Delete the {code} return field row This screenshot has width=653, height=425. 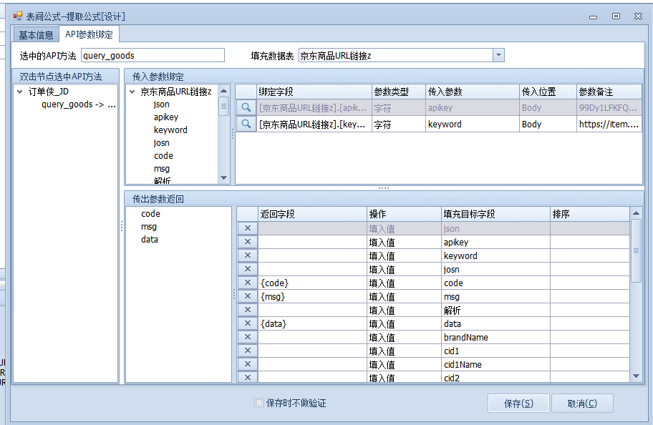point(247,283)
